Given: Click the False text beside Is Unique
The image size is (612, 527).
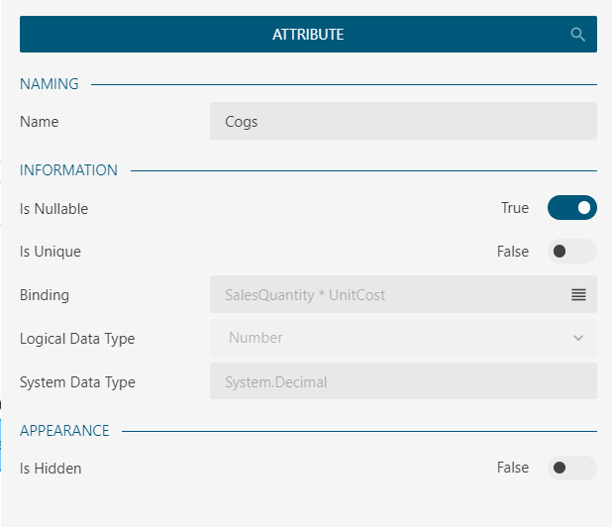Looking at the screenshot, I should (513, 252).
